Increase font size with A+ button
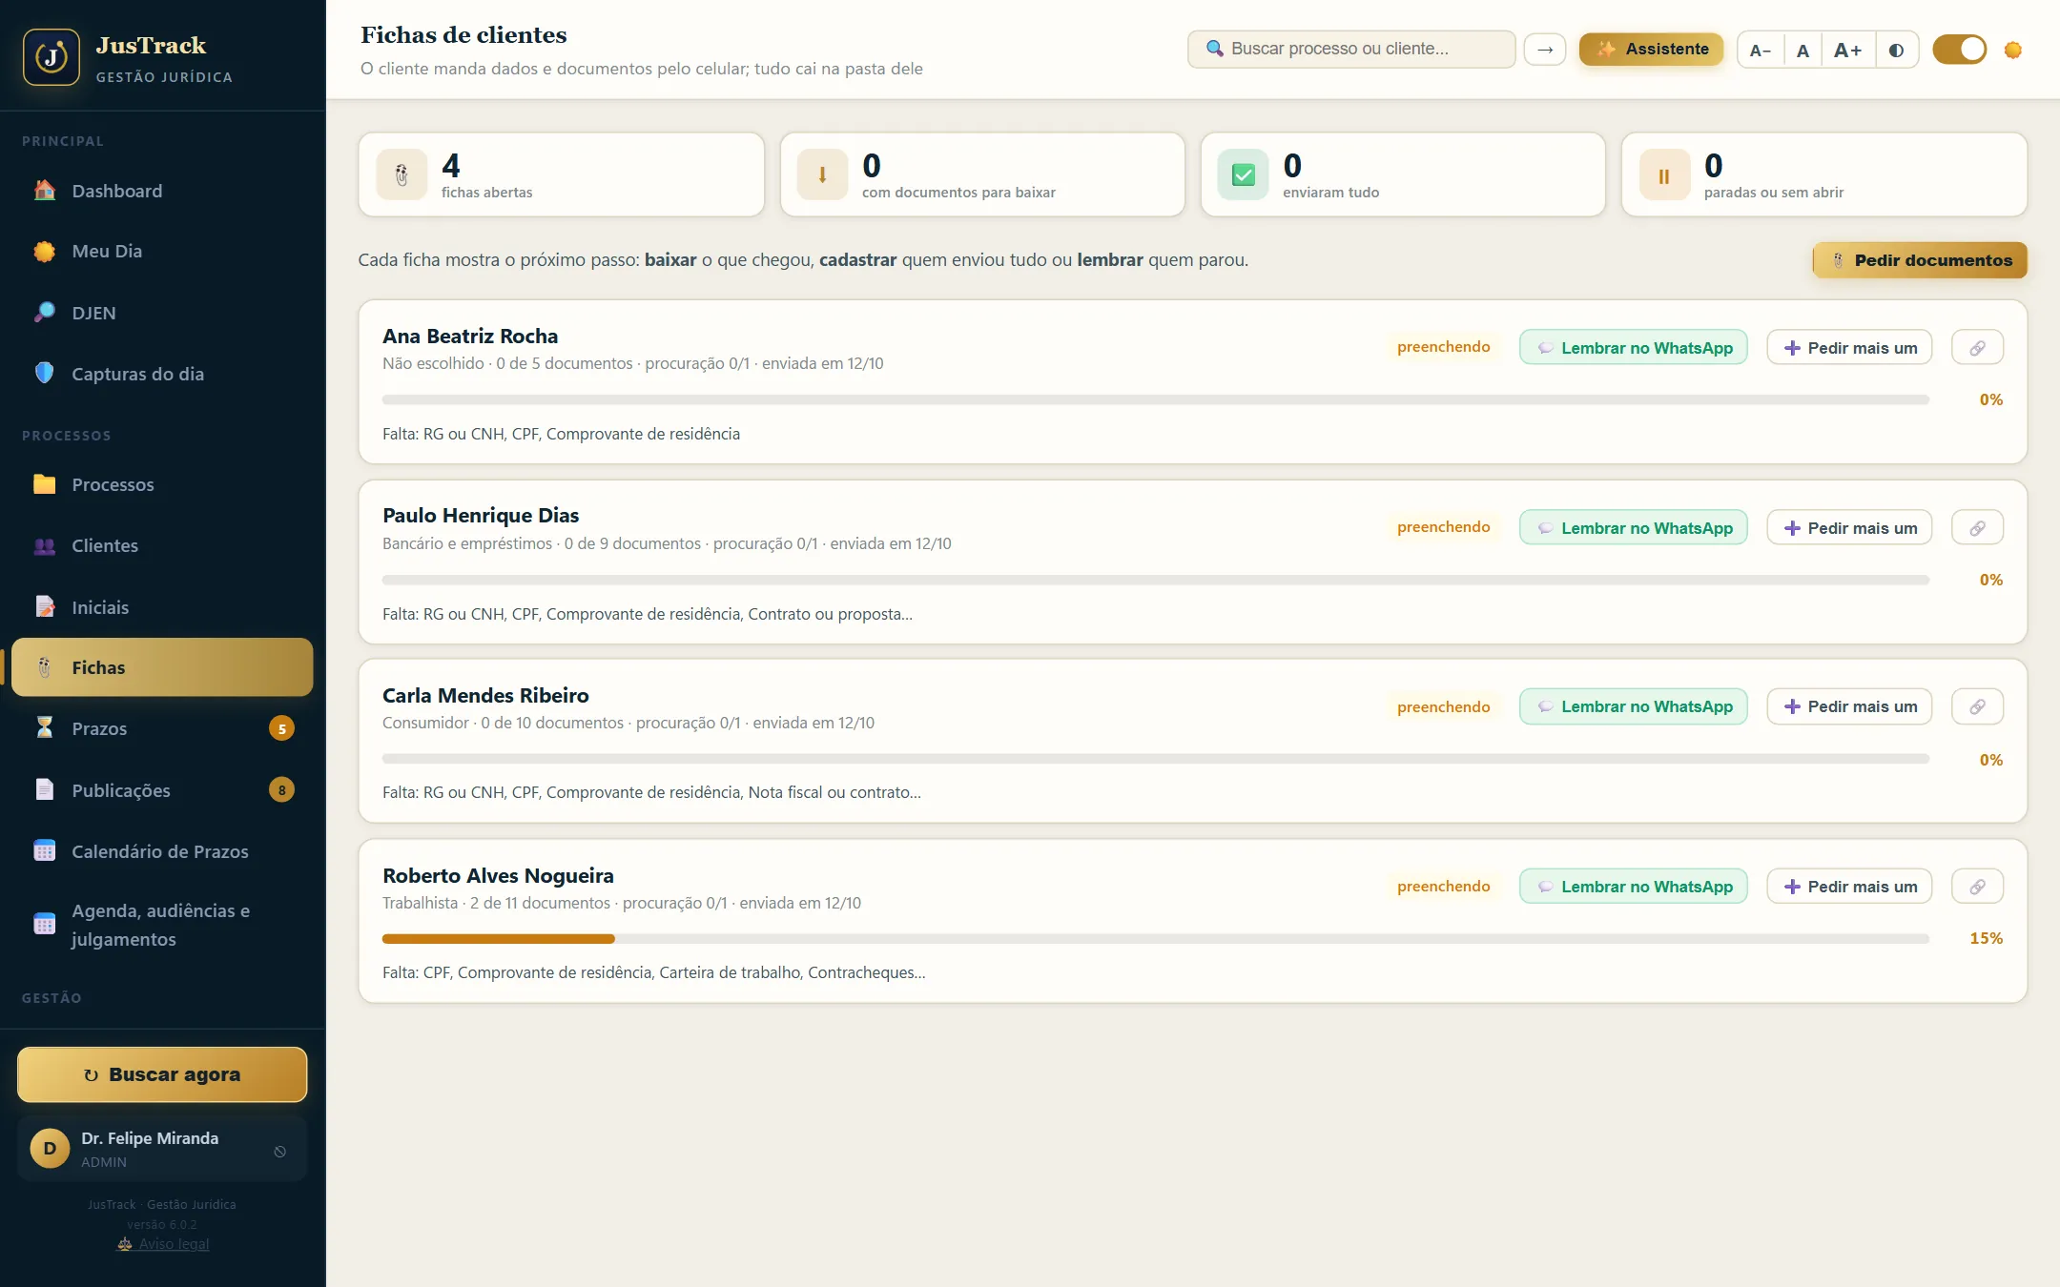 1848,50
